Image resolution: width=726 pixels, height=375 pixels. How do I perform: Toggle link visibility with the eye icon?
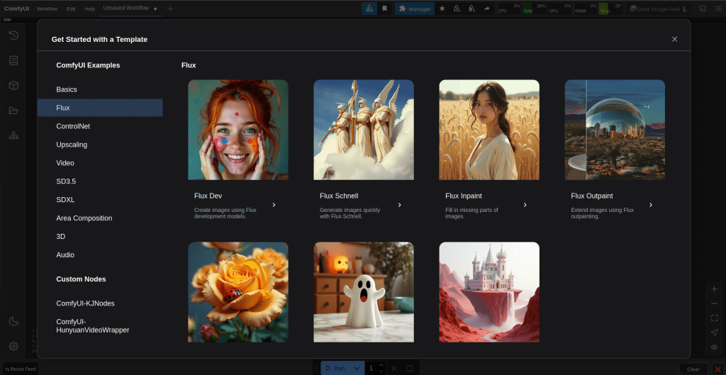coord(714,347)
